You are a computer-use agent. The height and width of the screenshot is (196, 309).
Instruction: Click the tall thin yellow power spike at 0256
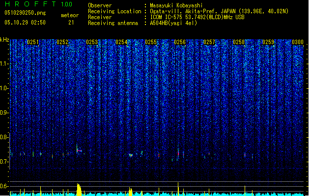tap(178, 189)
